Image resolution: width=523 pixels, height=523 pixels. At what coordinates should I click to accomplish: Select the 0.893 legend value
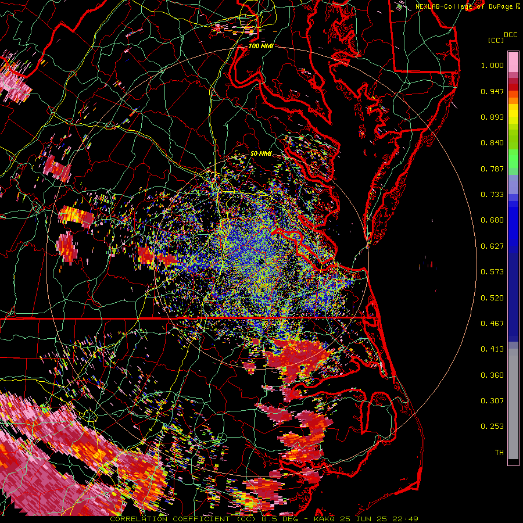tap(492, 117)
